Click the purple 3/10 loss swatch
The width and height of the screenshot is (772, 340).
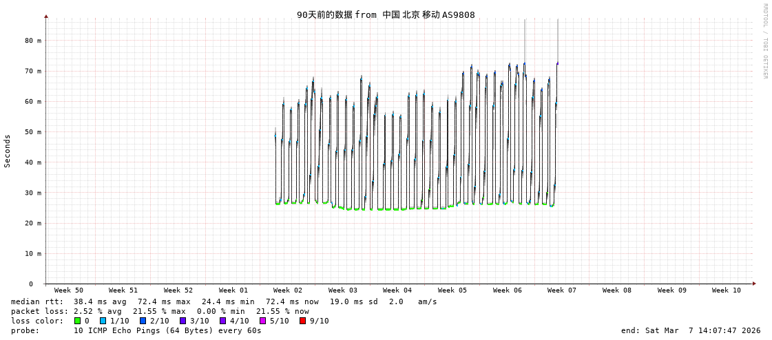click(x=183, y=321)
